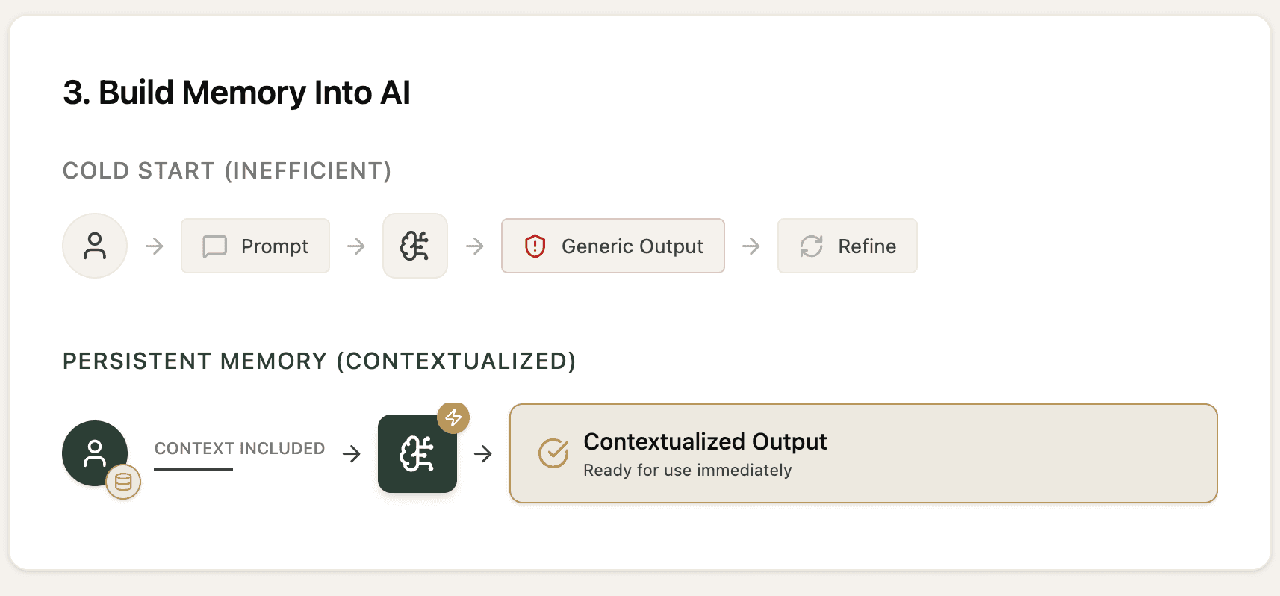Viewport: 1280px width, 596px height.
Task: Click the speech bubble icon in Prompt
Action: coord(215,246)
